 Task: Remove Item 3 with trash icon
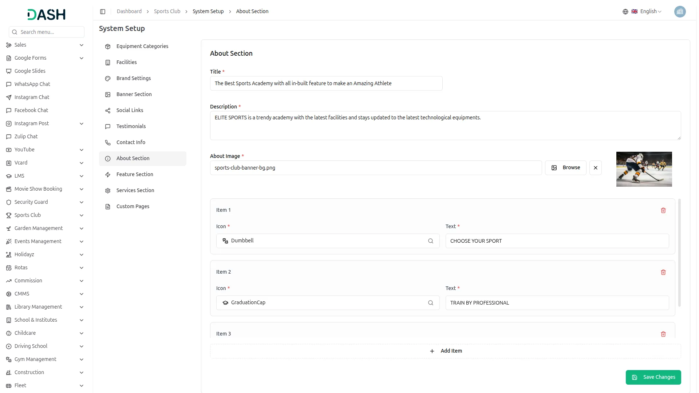(663, 334)
